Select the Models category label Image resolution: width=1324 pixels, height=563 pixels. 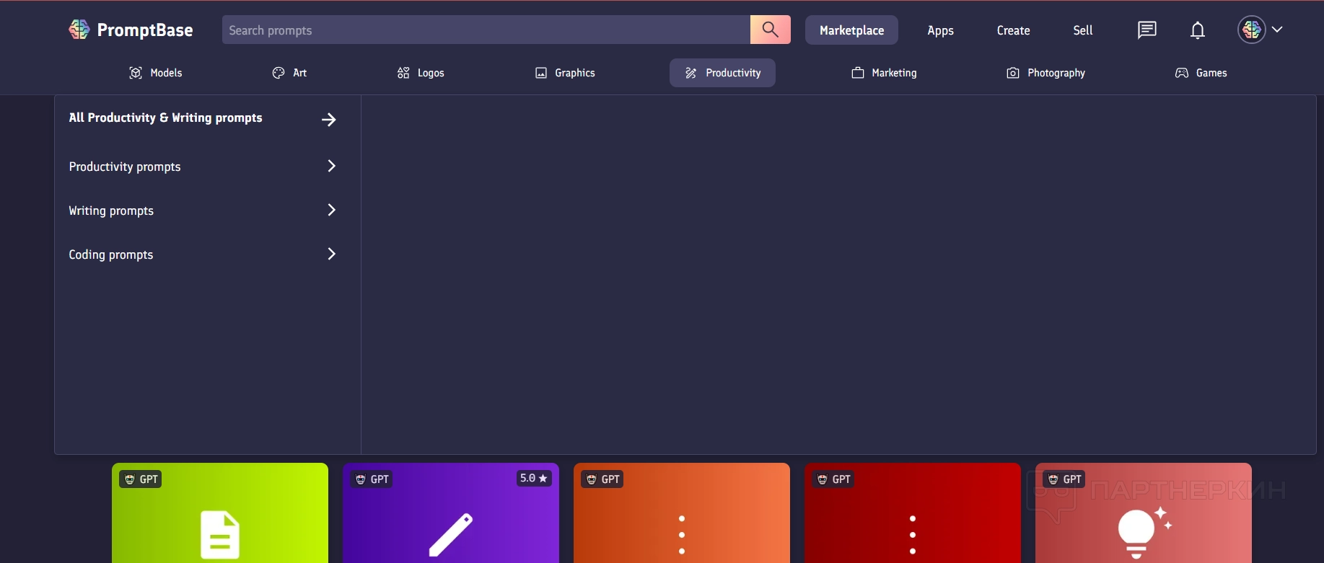166,73
